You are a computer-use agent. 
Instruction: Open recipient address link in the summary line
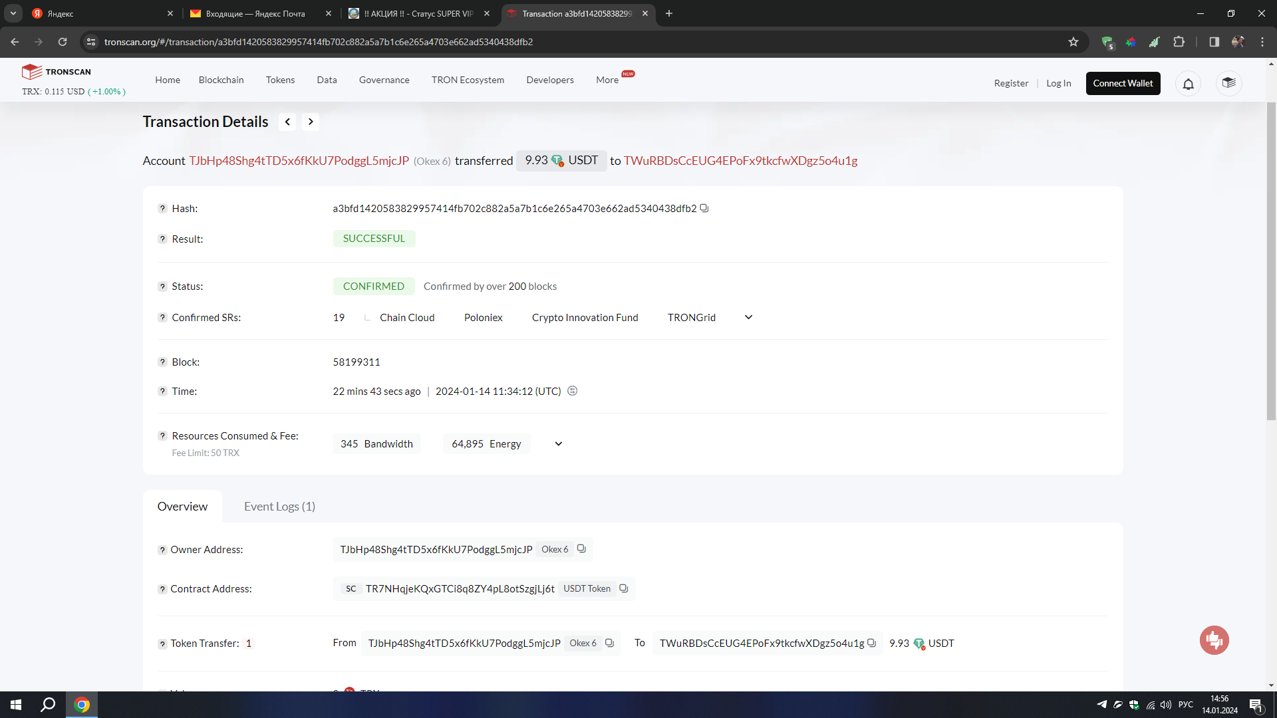[740, 161]
